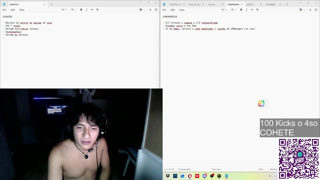Insert a link in the EVENTOS window toolbar
This screenshot has width=320, height=180.
(x=92, y=10)
